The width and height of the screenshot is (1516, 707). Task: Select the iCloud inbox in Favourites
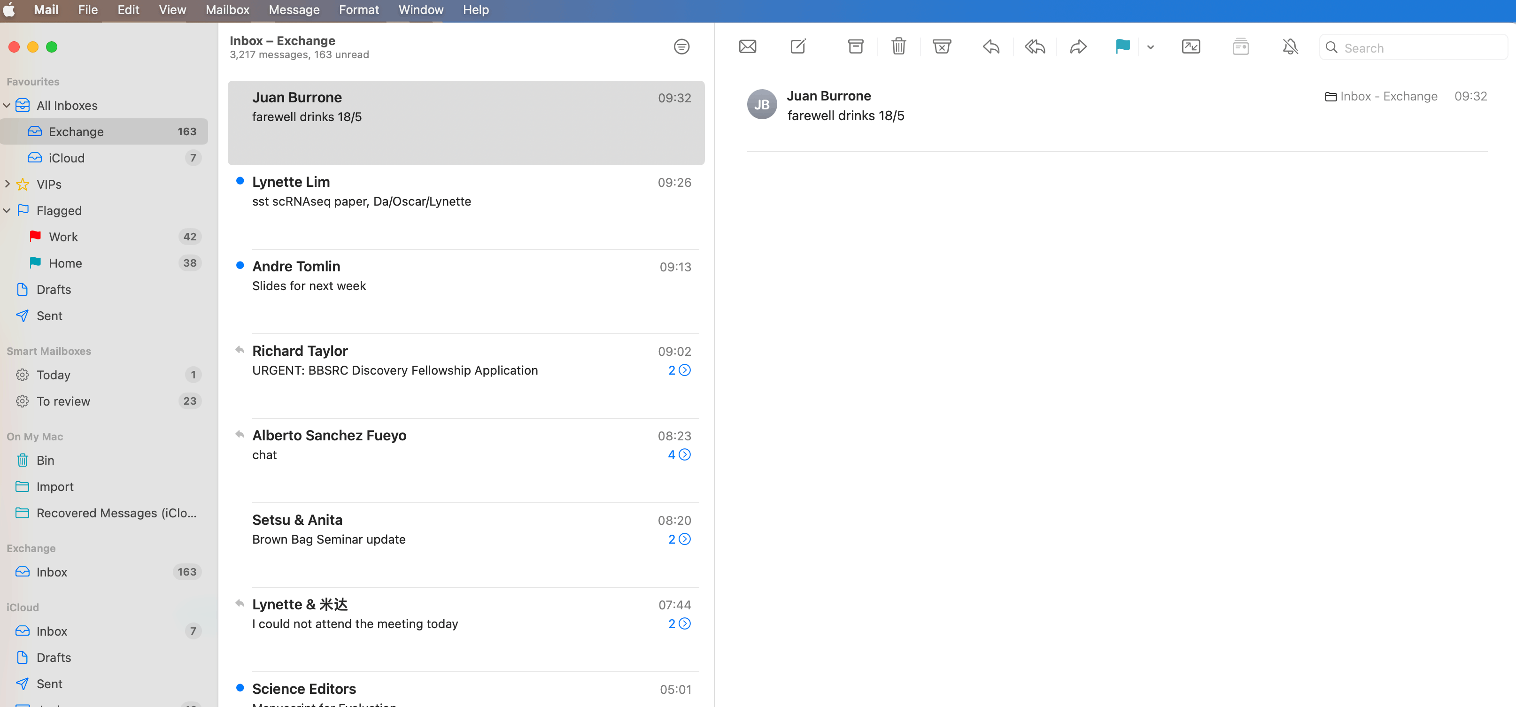click(x=104, y=158)
